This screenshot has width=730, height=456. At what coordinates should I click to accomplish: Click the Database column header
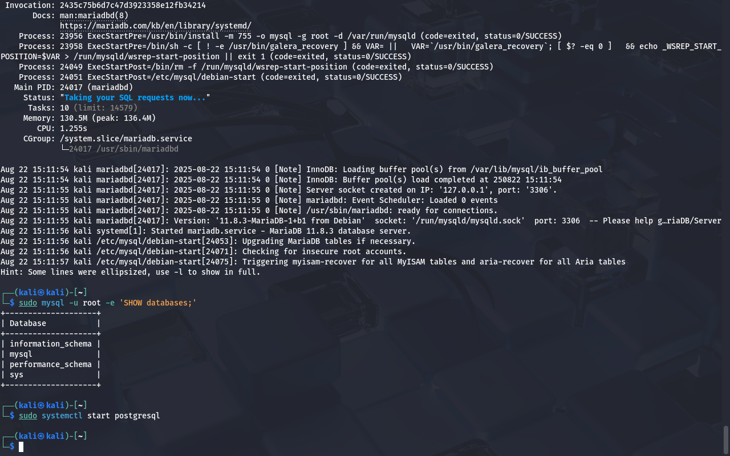pos(28,323)
